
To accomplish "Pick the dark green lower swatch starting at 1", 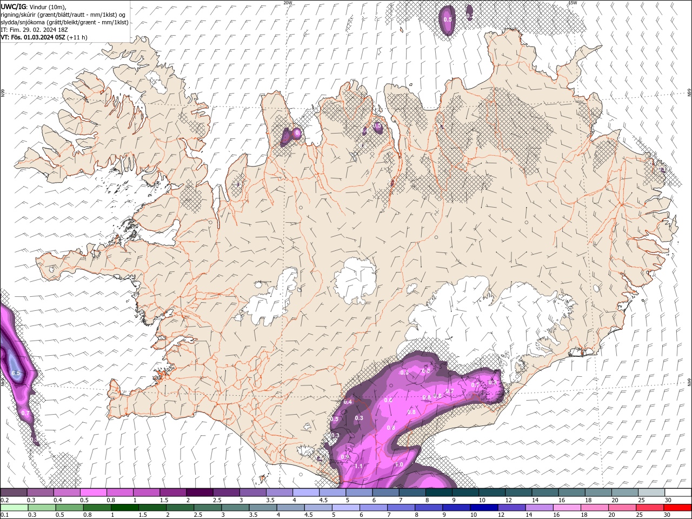I will click(x=124, y=508).
